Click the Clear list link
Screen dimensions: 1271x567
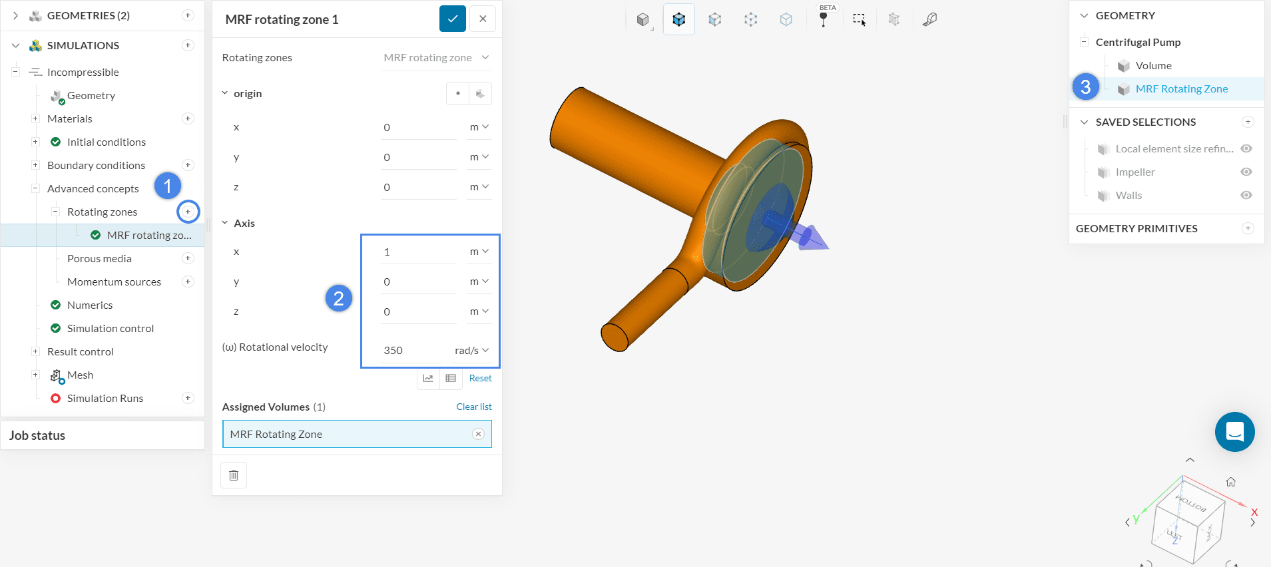473,407
